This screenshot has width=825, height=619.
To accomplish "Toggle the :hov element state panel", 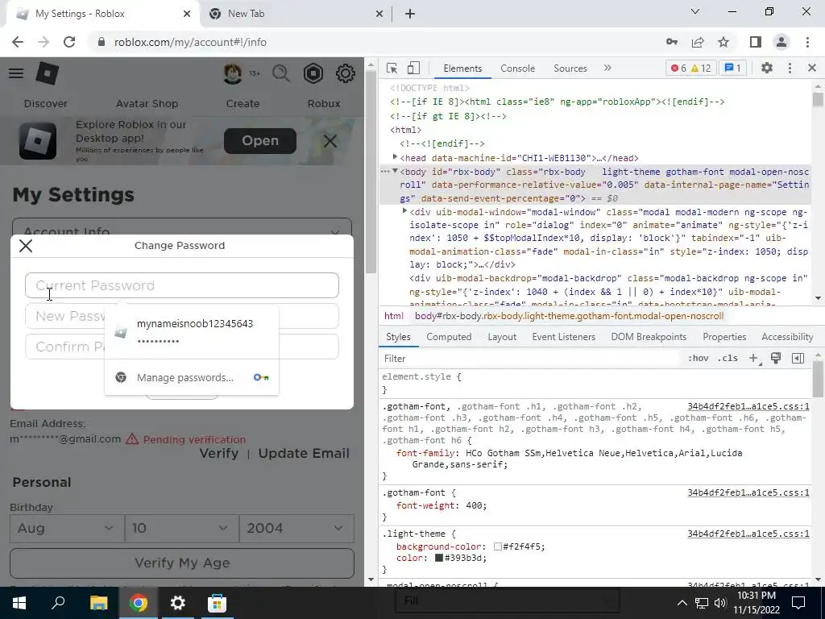I will coord(699,359).
